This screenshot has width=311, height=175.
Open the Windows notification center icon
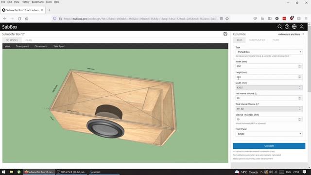point(305,172)
